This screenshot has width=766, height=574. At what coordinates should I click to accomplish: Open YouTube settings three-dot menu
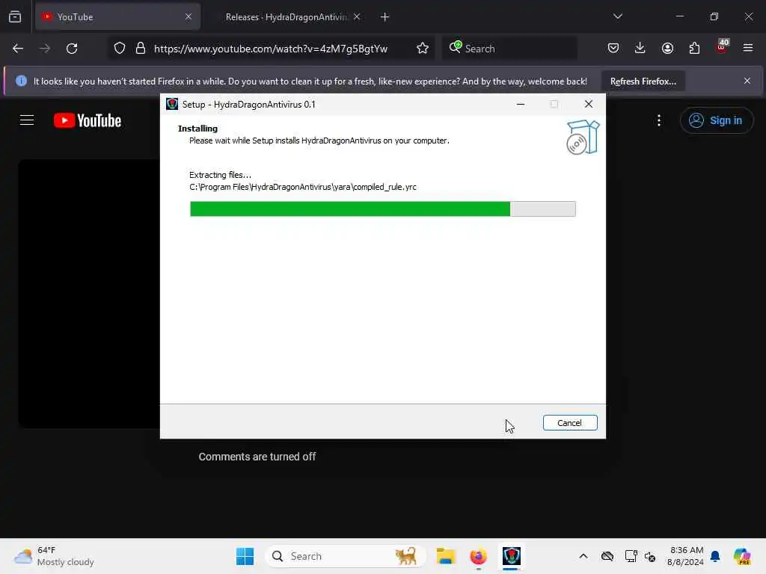(x=659, y=120)
